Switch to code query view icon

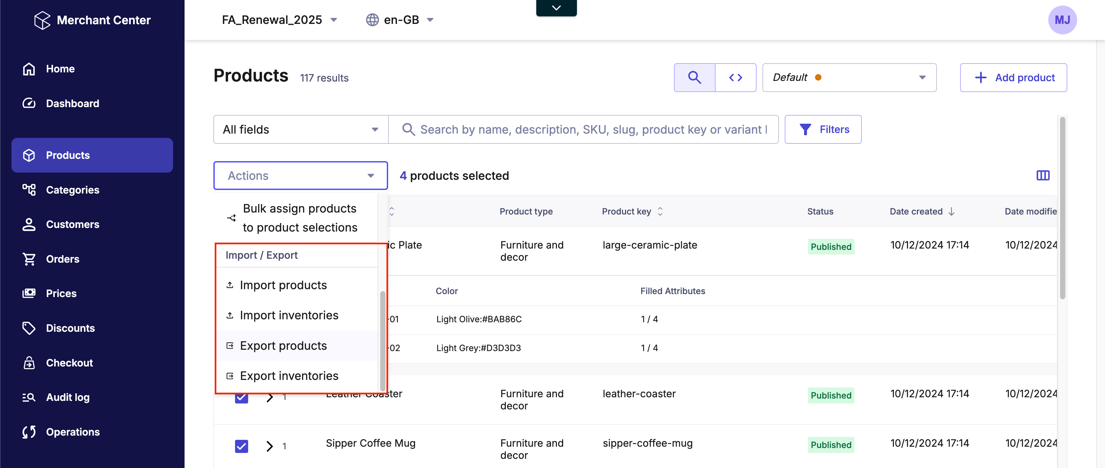[735, 78]
